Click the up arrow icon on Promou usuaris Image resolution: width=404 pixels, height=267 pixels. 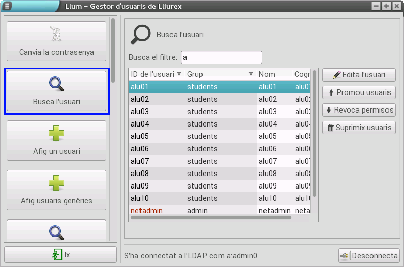331,93
